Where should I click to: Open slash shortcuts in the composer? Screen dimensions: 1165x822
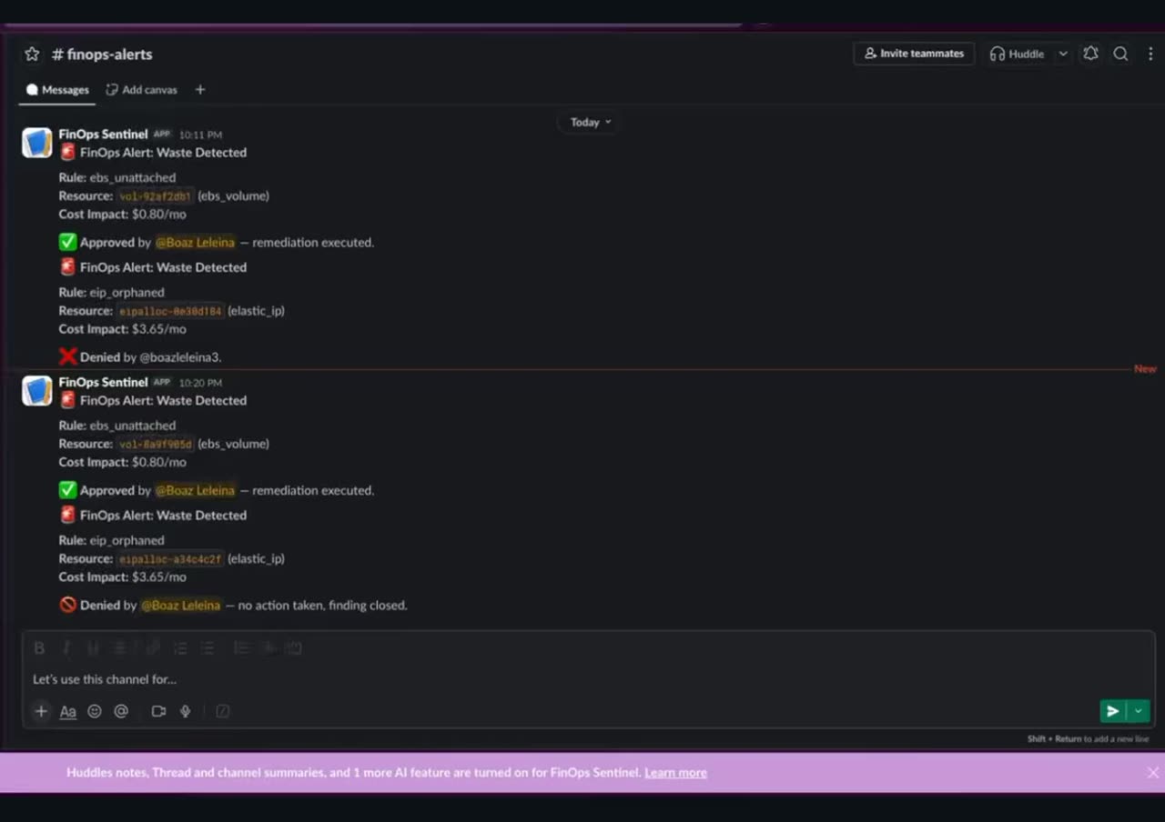223,711
